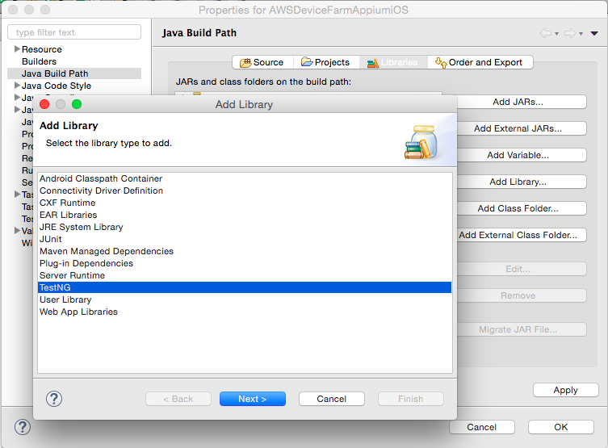Select User Library entry
The height and width of the screenshot is (448, 608).
pyautogui.click(x=245, y=299)
